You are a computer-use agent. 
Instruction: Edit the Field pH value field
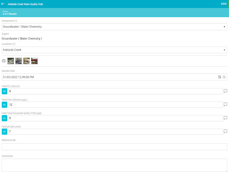[x=115, y=132]
